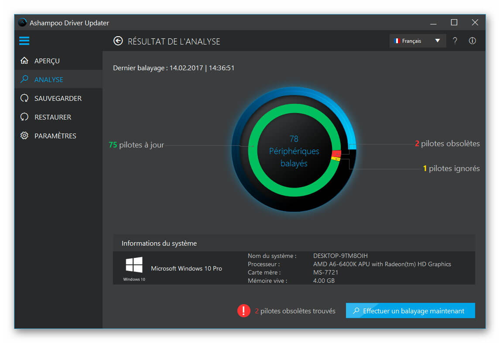Viewport: 500px width, 343px height.
Task: Open the hamburger menu icon
Action: pos(24,41)
